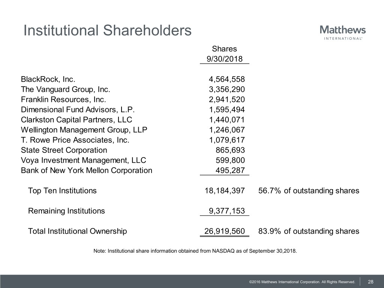
Task: Click the Matthews International logo
Action: pos(343,31)
